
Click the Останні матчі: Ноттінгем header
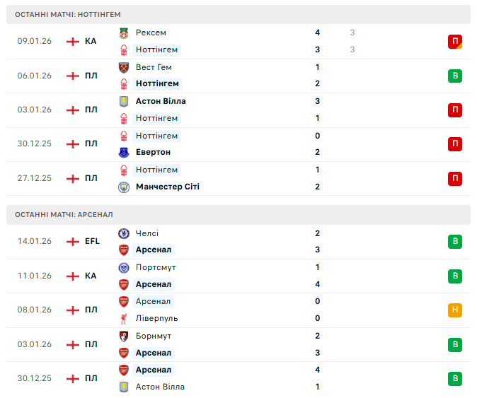[x=67, y=14]
